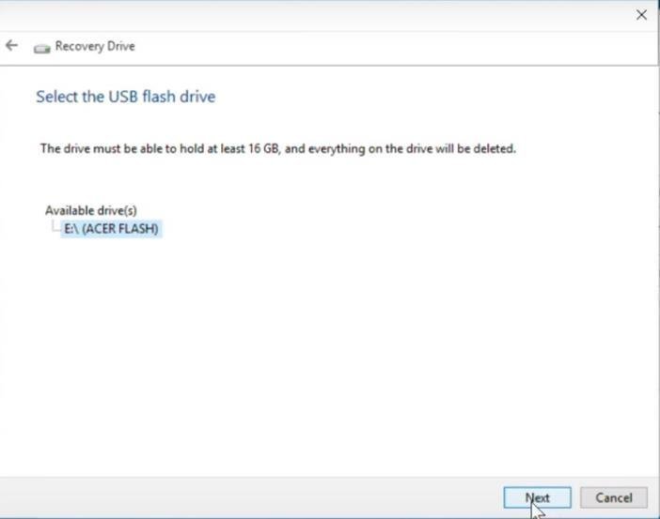Click blank header space right of Recovery Drive
The height and width of the screenshot is (519, 660).
[x=376, y=46]
